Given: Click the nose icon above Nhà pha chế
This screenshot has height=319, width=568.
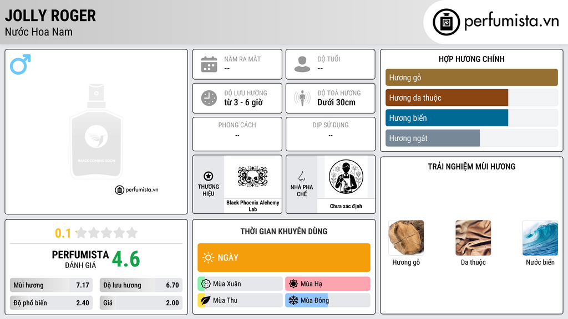Looking at the screenshot, I should click(301, 176).
